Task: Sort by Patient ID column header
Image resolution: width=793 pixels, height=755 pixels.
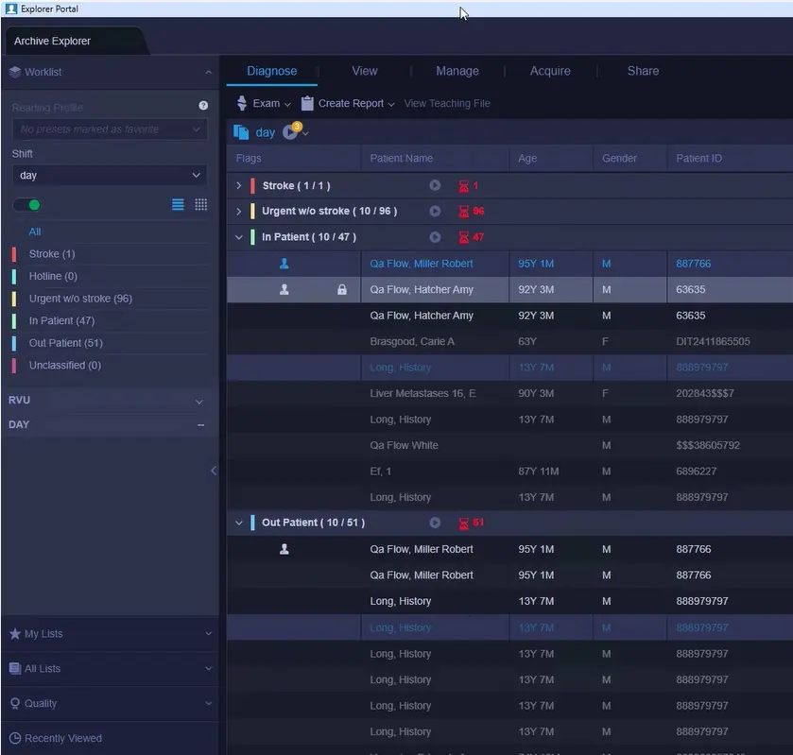Action: pos(698,159)
